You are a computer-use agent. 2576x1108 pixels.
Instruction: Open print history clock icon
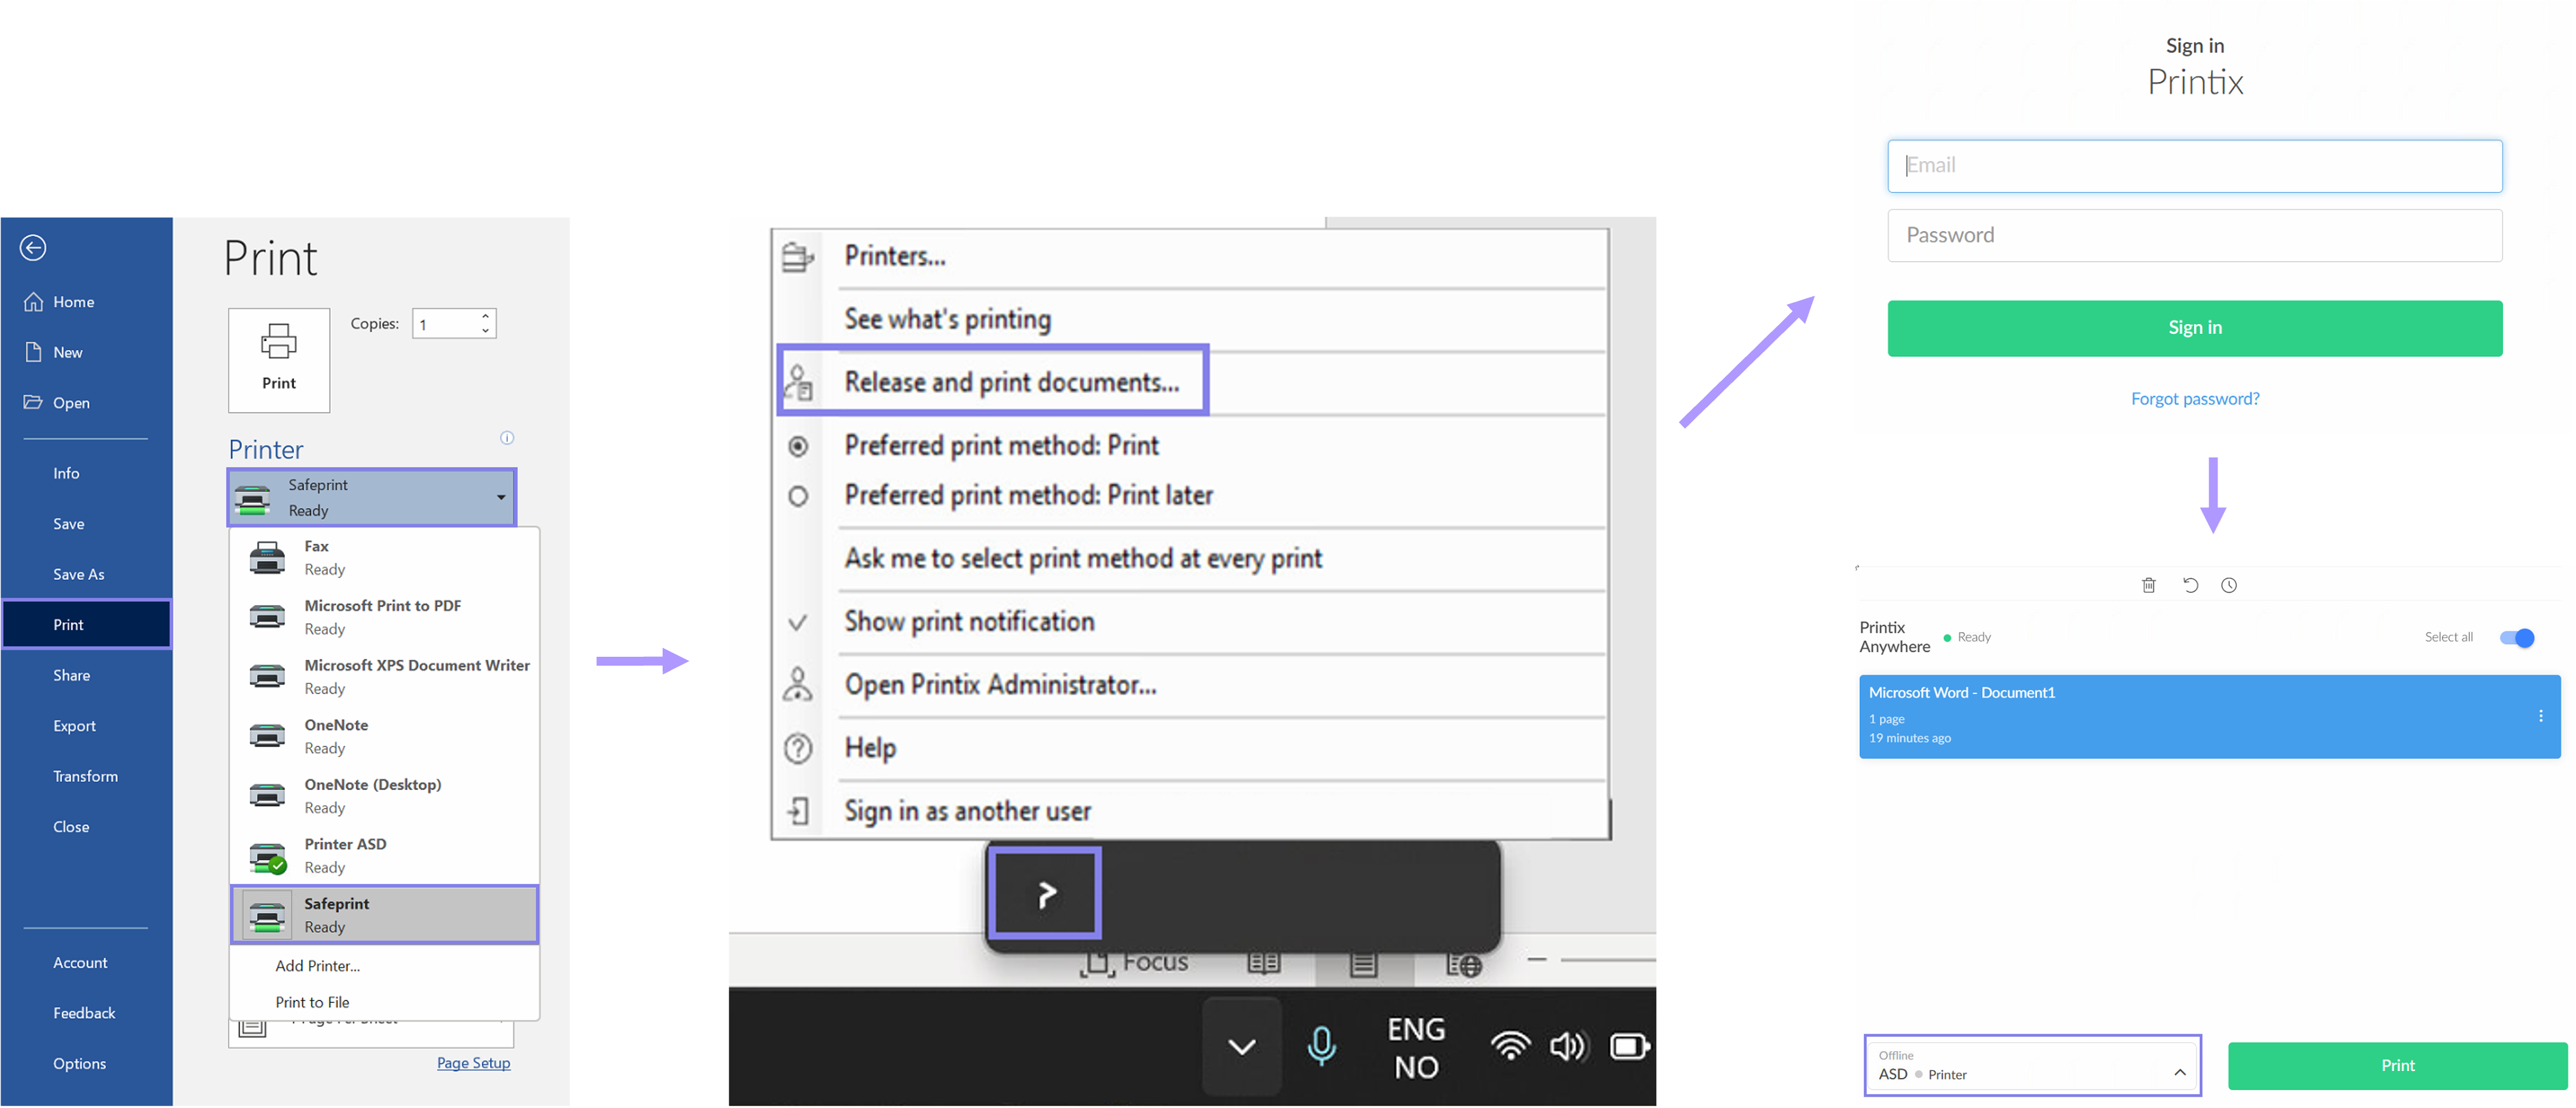[x=2229, y=586]
